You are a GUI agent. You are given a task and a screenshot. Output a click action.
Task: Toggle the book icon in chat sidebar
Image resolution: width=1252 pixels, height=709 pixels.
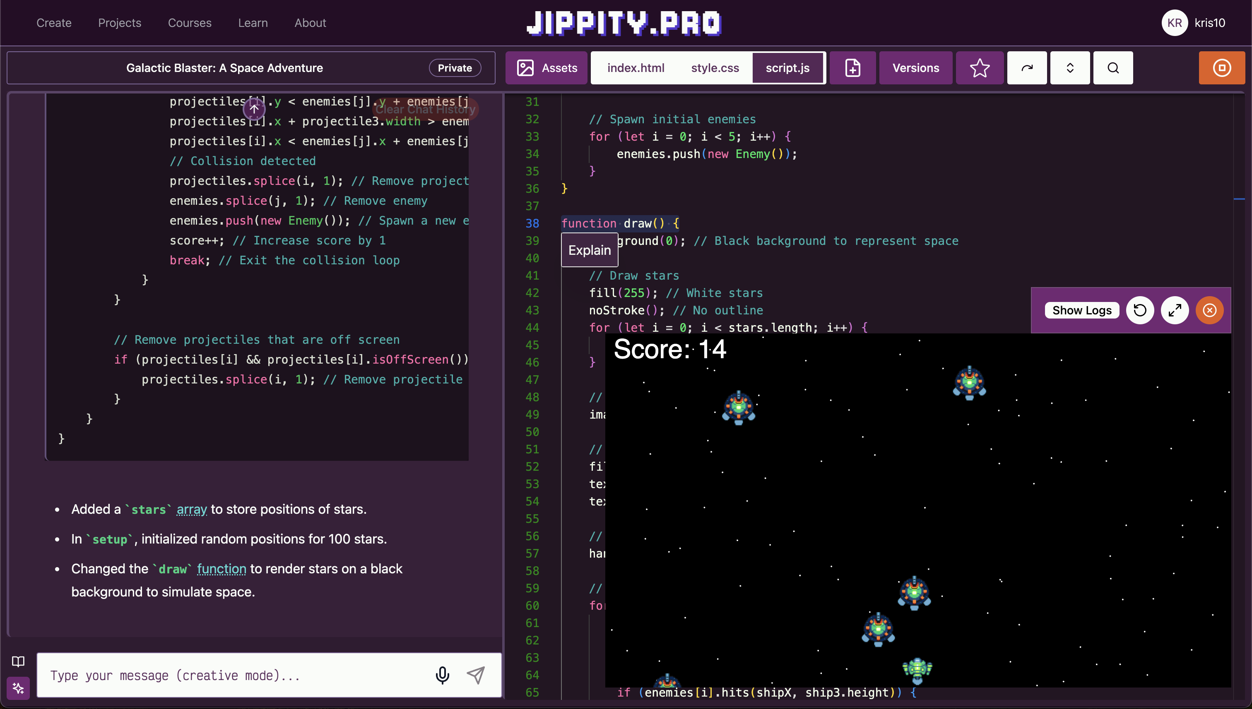(x=18, y=661)
